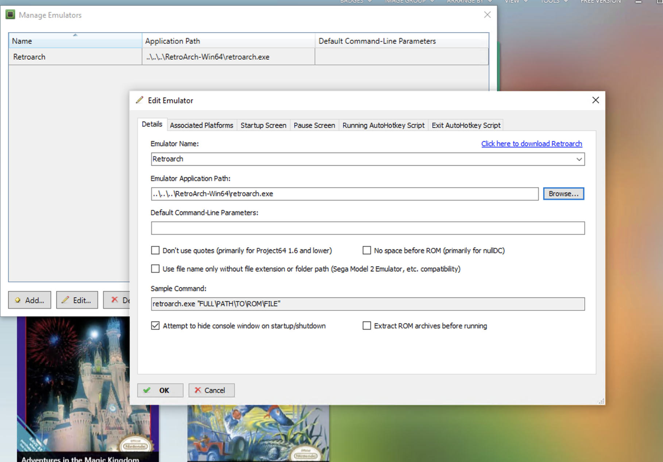
Task: Enable 'No space before ROM' checkbox
Action: (367, 250)
